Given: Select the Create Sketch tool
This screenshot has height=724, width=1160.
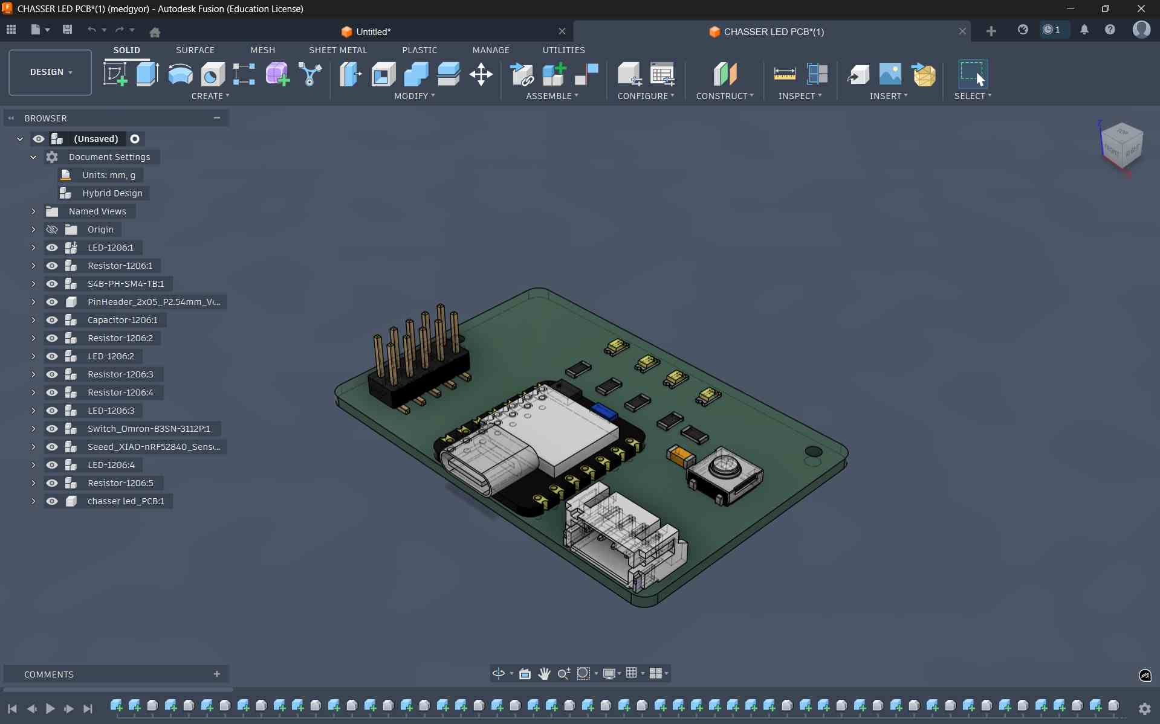Looking at the screenshot, I should pyautogui.click(x=115, y=74).
